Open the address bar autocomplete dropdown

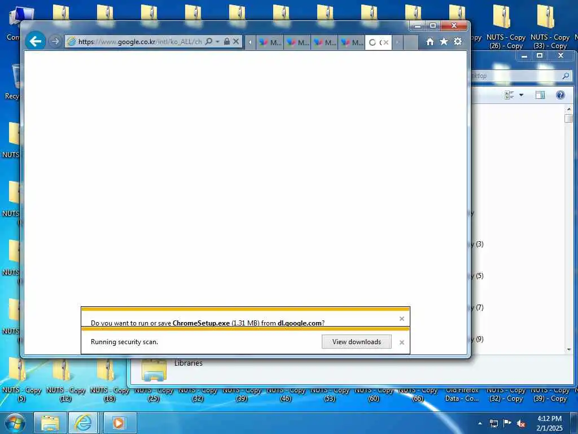tap(217, 41)
